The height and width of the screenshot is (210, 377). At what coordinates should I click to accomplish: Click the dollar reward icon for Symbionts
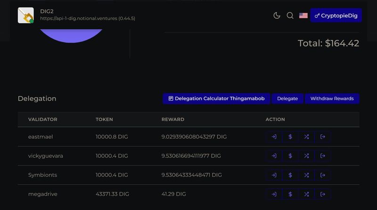click(x=290, y=175)
